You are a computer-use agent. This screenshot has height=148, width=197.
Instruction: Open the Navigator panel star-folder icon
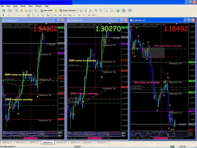pos(26,10)
